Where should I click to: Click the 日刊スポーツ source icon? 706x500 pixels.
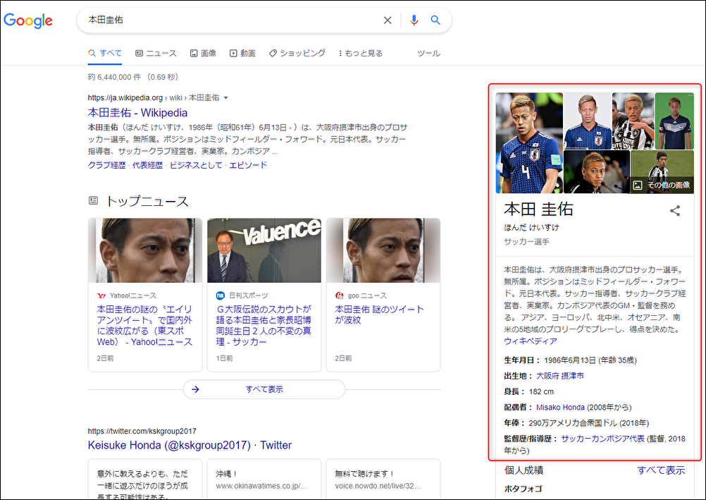click(220, 295)
